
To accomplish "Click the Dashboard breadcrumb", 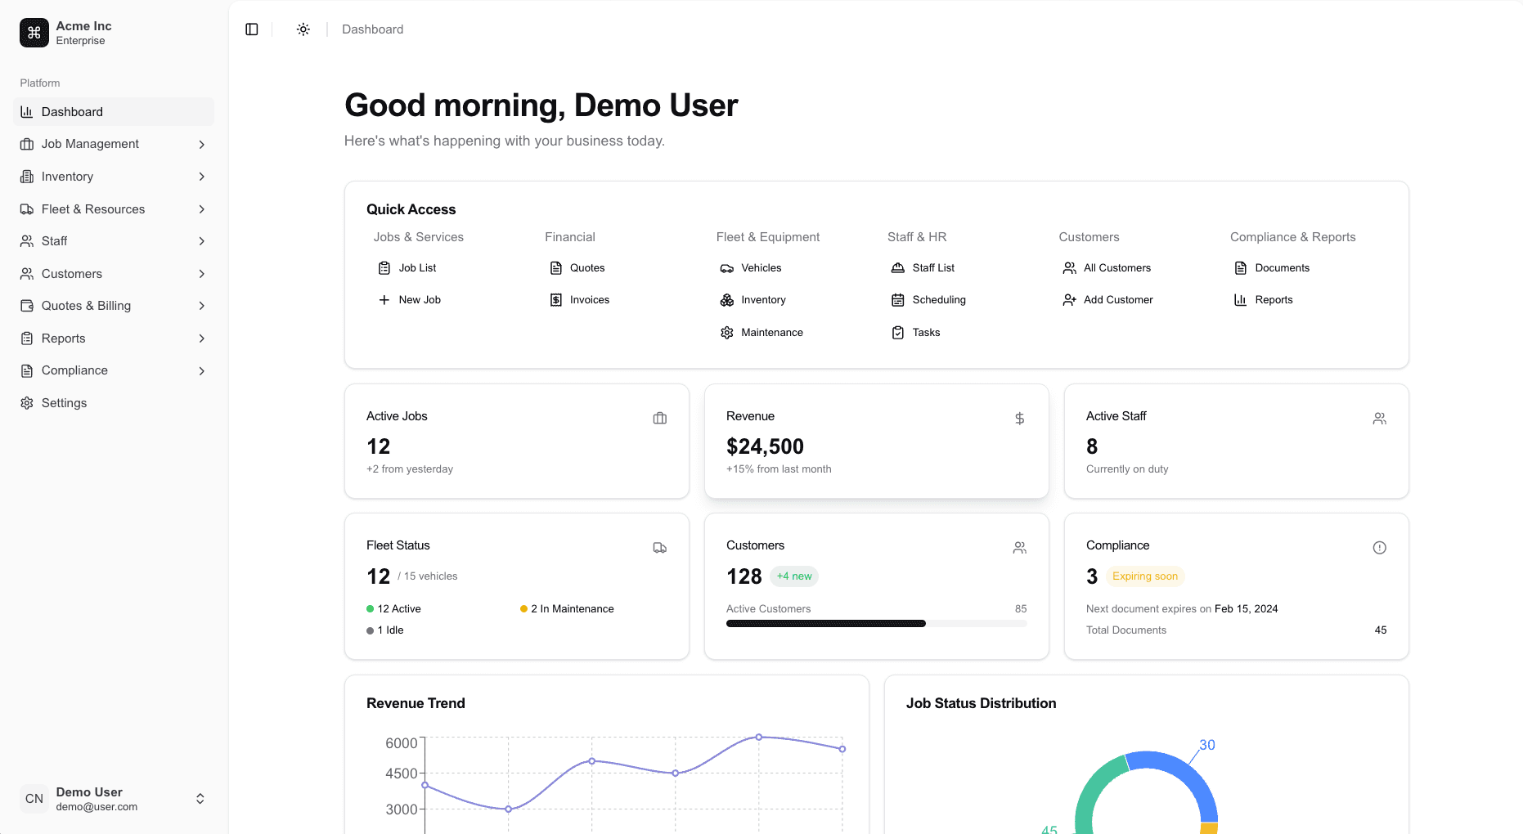I will 373,29.
